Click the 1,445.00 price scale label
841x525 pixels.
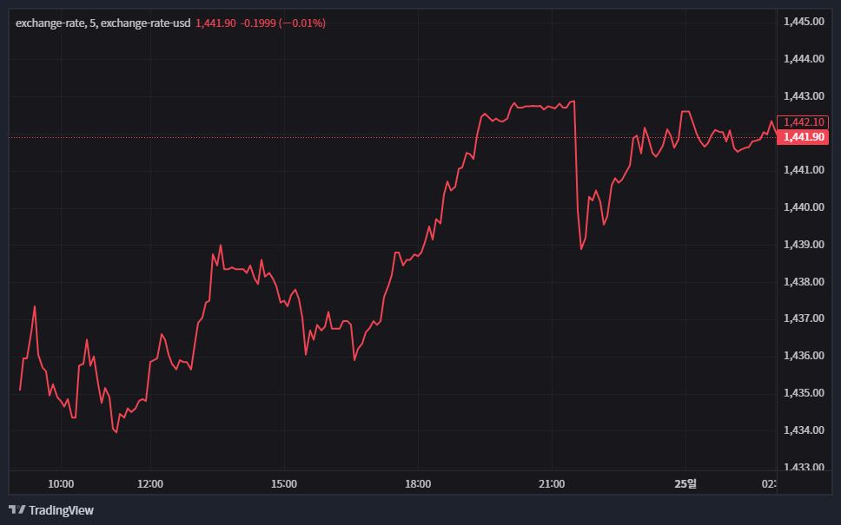pos(804,22)
